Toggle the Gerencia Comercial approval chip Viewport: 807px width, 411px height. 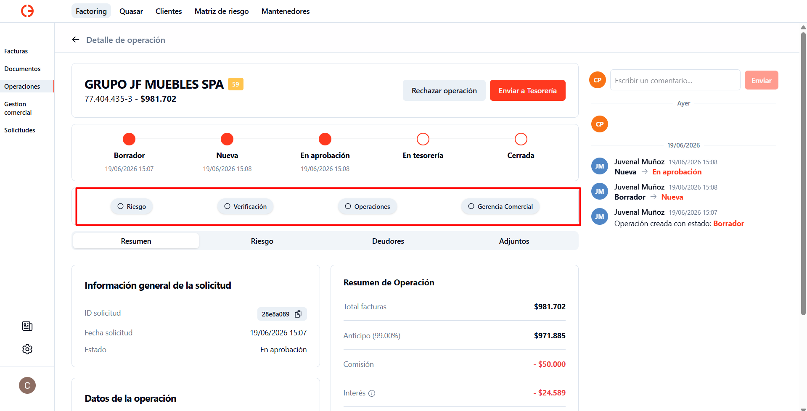[500, 206]
